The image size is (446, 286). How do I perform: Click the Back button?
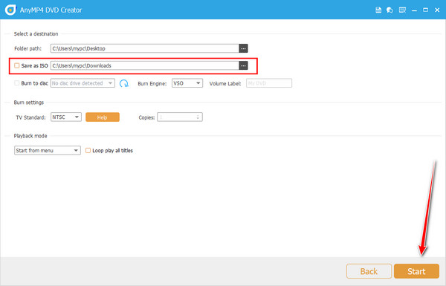(369, 271)
